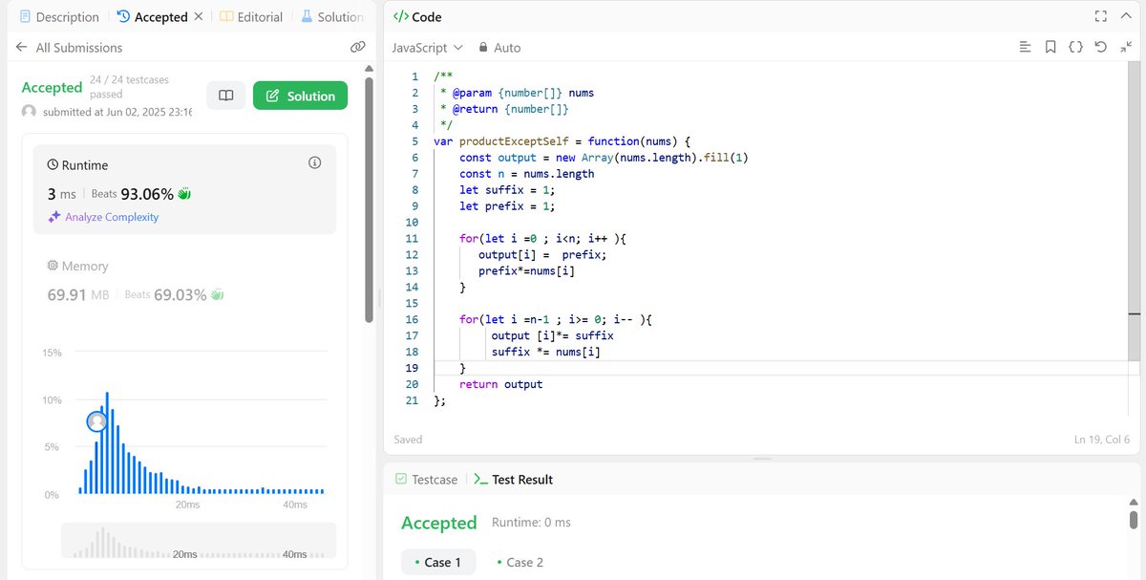The image size is (1146, 580).
Task: Click the collapse editor arrows icon
Action: pyautogui.click(x=1125, y=47)
